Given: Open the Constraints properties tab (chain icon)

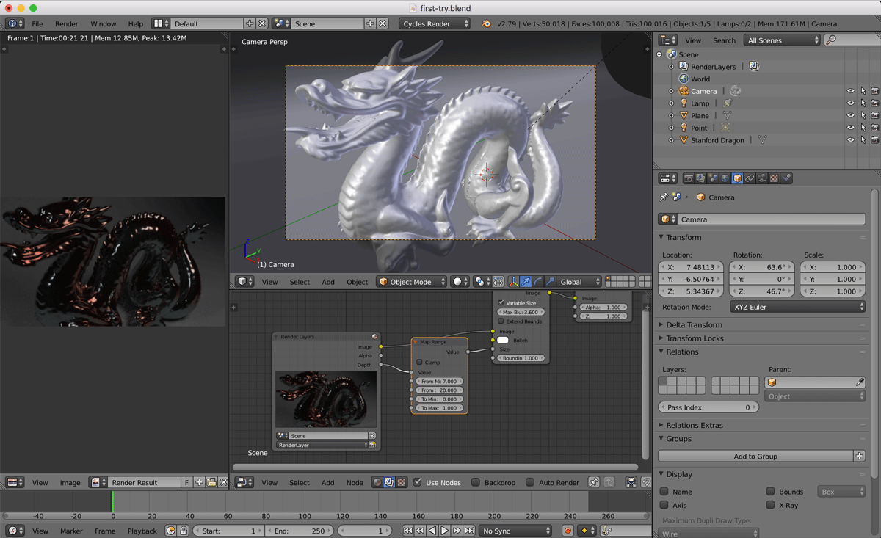Looking at the screenshot, I should (x=750, y=178).
